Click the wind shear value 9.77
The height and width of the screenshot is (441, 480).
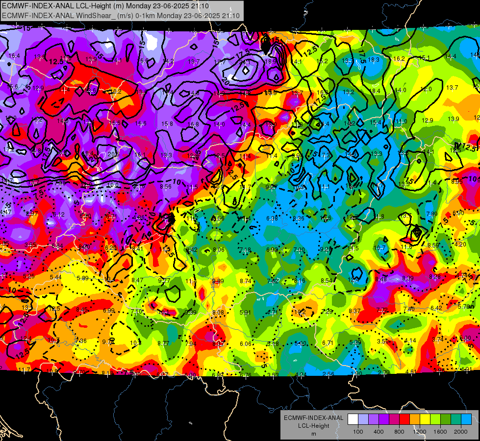point(164,281)
